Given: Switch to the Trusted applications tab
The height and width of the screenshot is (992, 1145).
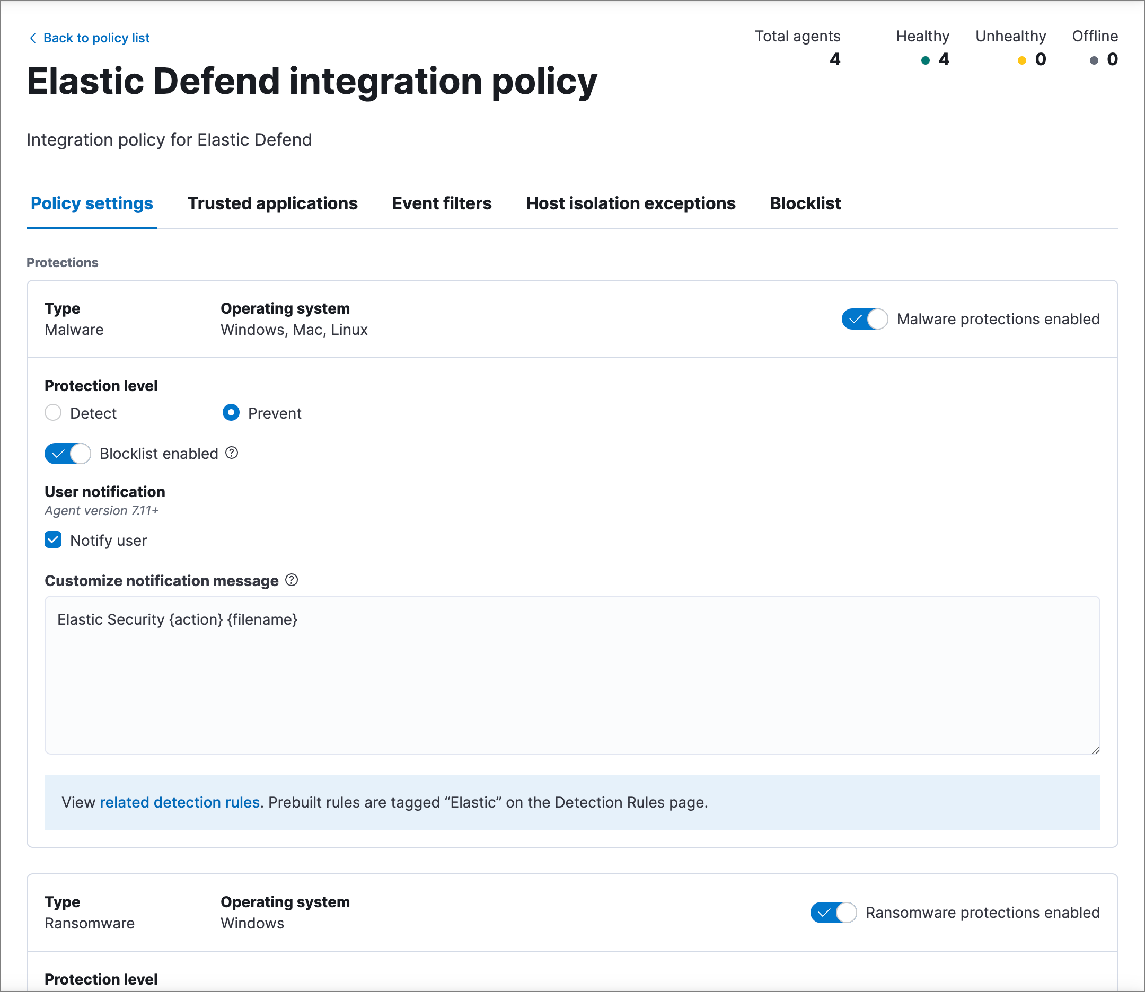Looking at the screenshot, I should coord(272,203).
